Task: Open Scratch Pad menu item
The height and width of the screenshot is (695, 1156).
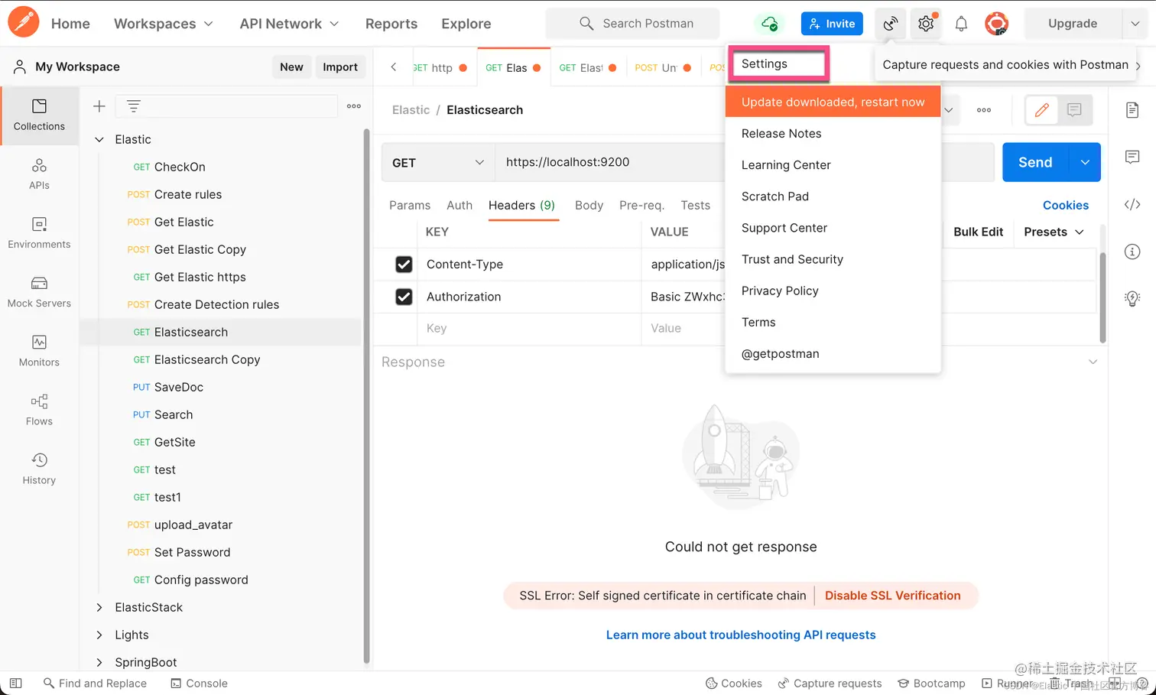Action: tap(833, 196)
